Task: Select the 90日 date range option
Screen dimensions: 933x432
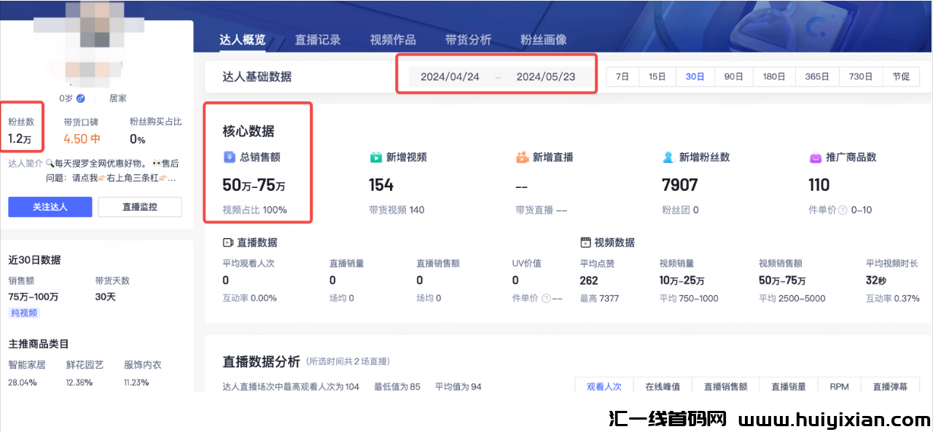Action: tap(733, 76)
